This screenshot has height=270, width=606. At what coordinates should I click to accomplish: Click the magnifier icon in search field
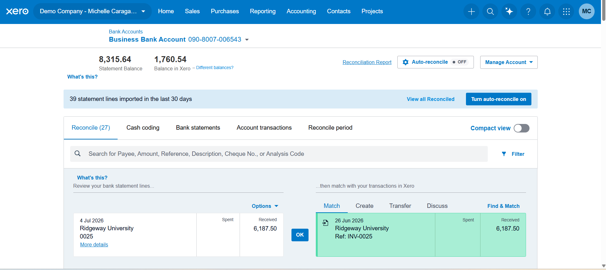(x=77, y=154)
